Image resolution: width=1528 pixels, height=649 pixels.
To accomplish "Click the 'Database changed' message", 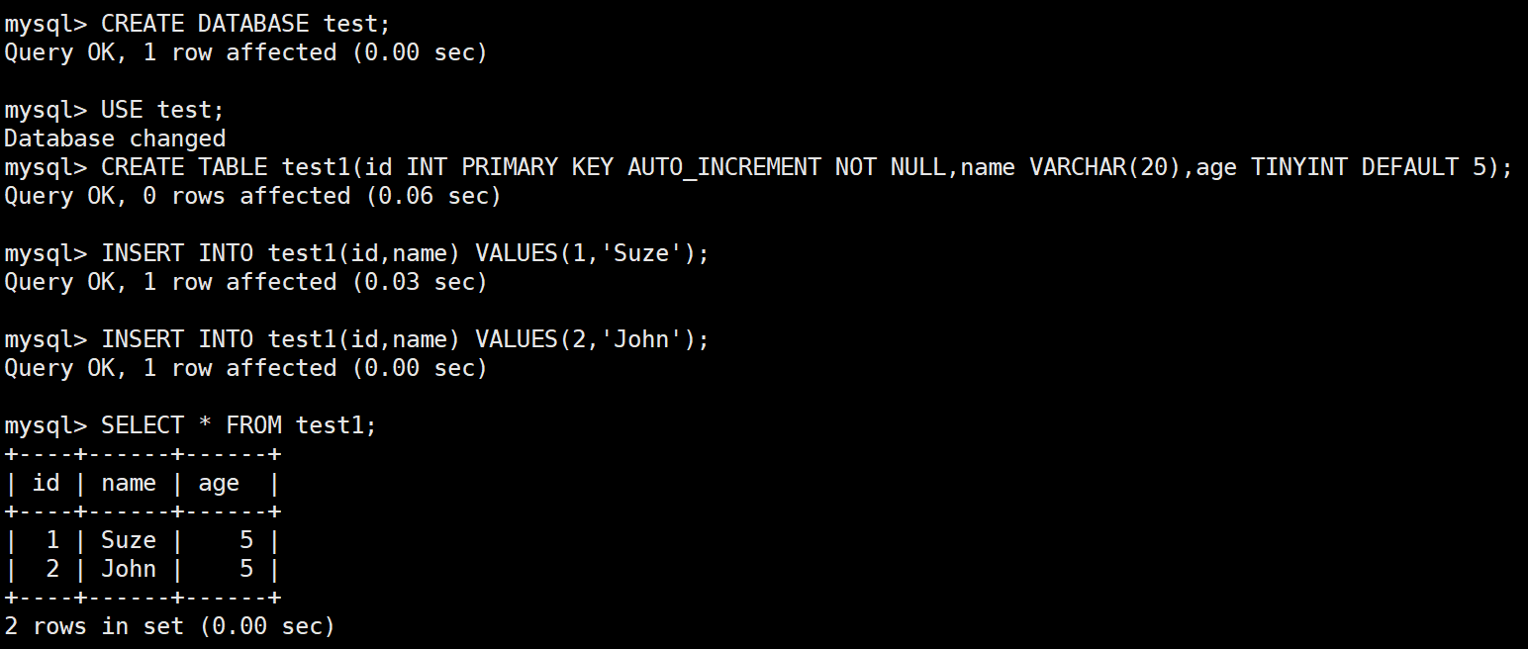I will (x=115, y=139).
